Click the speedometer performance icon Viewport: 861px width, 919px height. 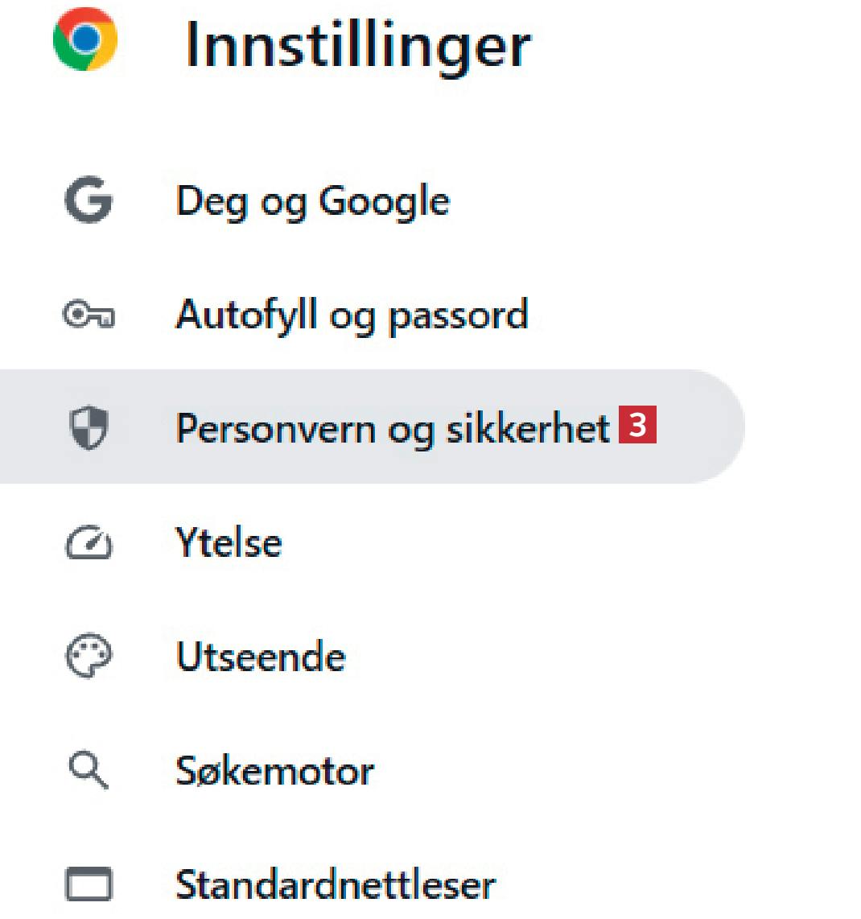tap(88, 543)
